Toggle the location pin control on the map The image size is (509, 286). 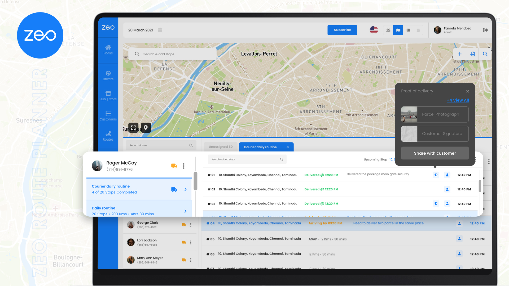pyautogui.click(x=146, y=128)
